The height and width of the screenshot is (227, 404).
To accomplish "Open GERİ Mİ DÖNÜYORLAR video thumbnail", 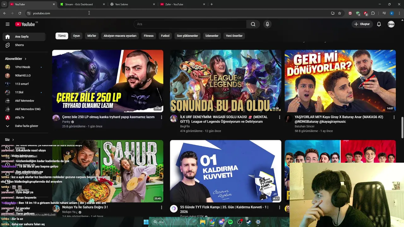I will tap(340, 81).
